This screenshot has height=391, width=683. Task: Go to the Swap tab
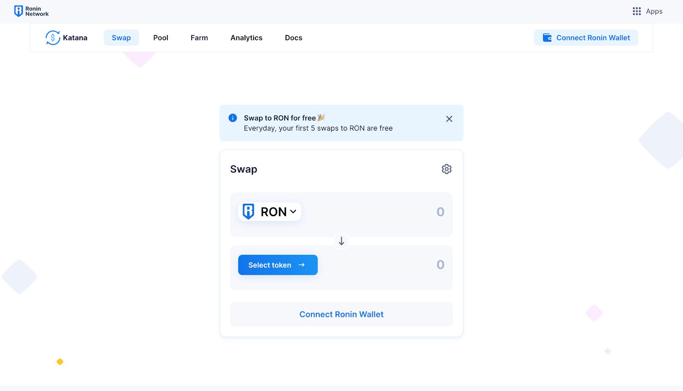coord(121,38)
